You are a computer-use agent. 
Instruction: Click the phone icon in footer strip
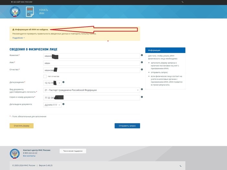pyautogui.click(x=181, y=166)
